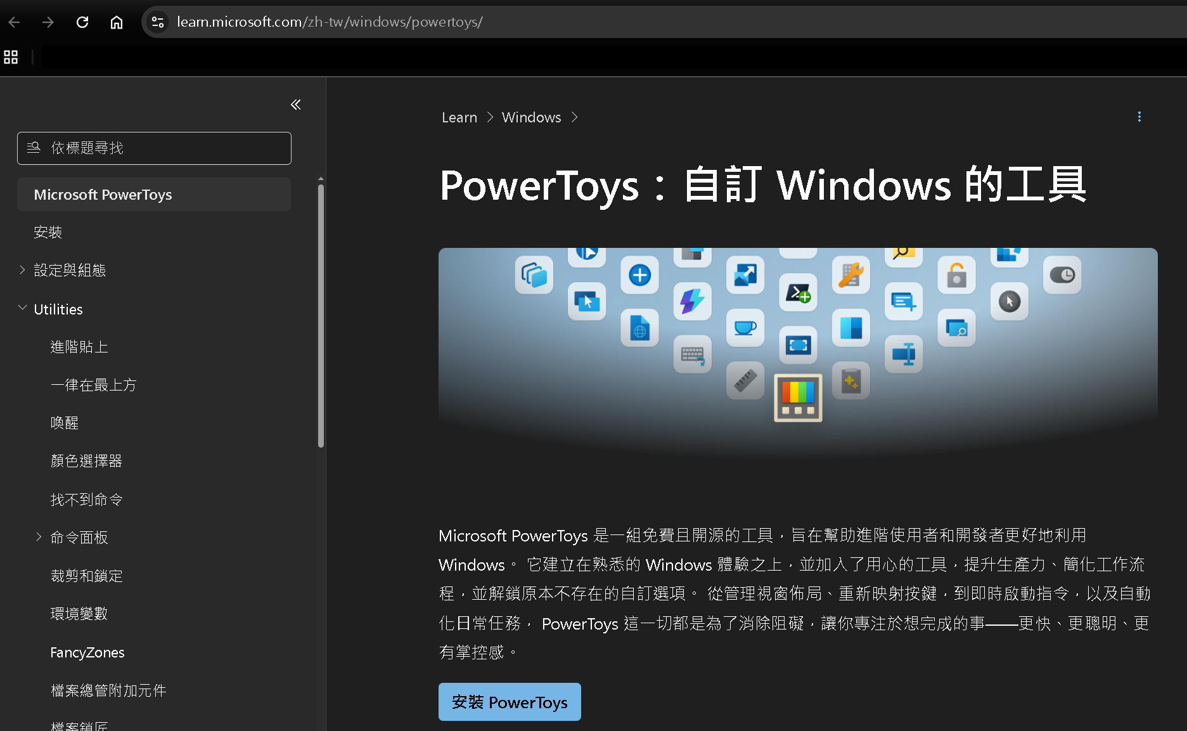This screenshot has height=731, width=1187.
Task: Open the 進階貼上 utility page
Action: (x=79, y=347)
